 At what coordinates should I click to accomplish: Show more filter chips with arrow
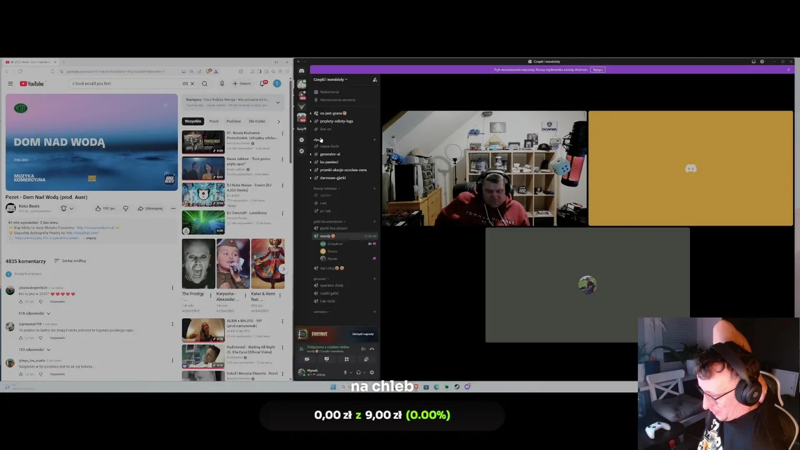pos(279,121)
